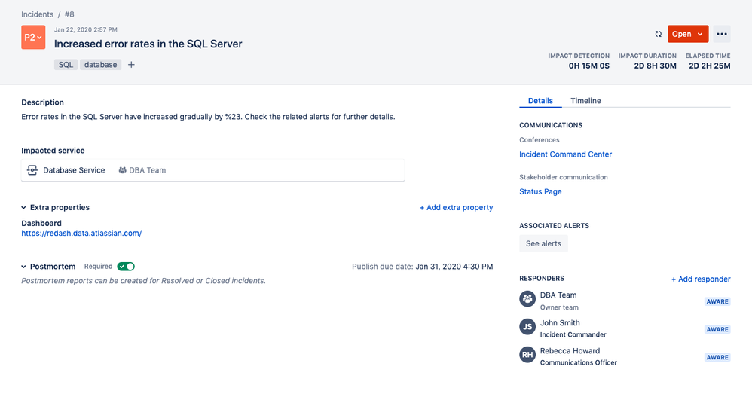Click the Incident Commander role label
This screenshot has height=400, width=752.
tap(573, 334)
